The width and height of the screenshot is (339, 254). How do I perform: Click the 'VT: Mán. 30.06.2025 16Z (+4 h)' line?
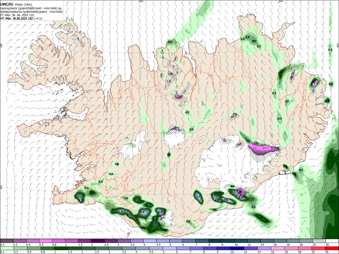tap(21, 19)
